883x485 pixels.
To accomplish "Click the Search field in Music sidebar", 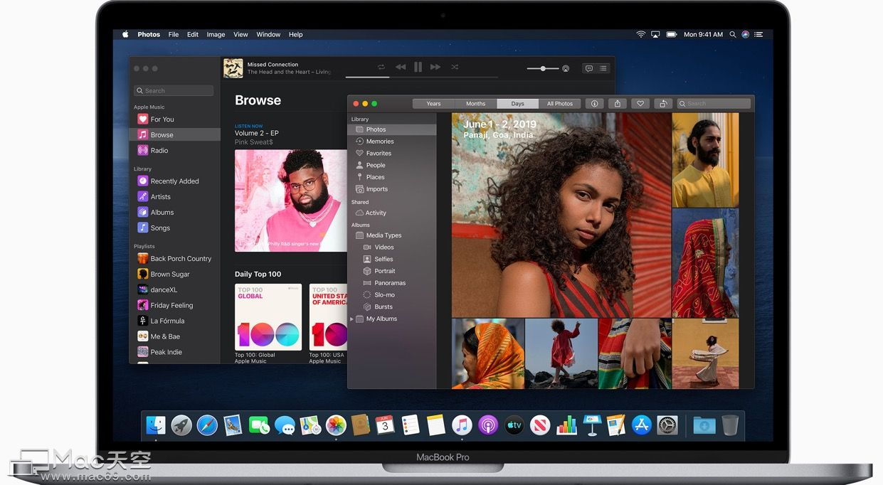I will click(174, 90).
